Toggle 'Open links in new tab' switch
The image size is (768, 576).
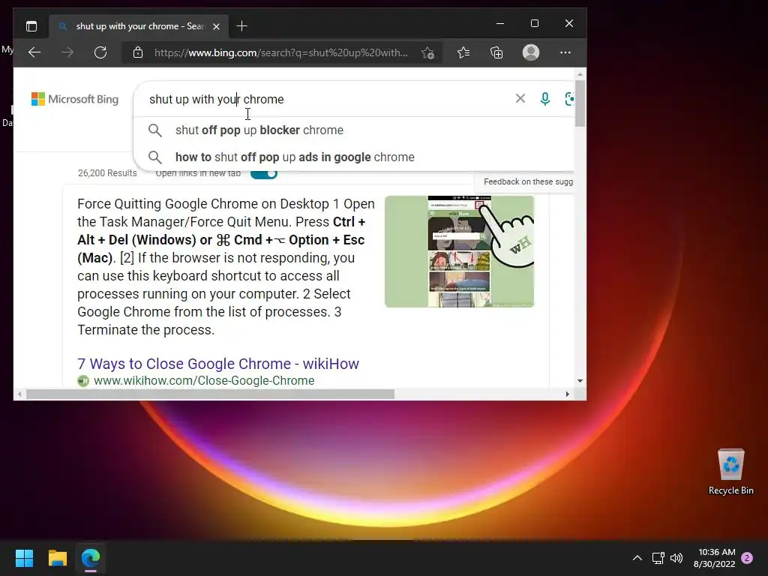tap(264, 173)
